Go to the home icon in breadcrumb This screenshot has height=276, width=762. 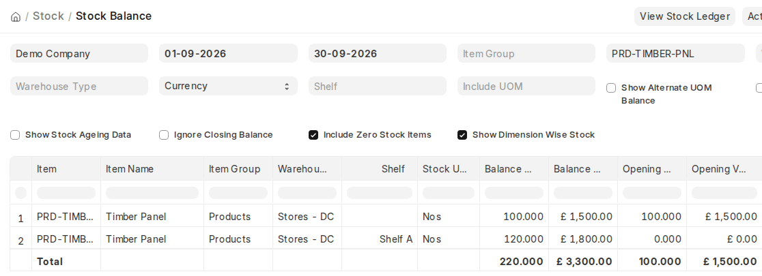16,16
